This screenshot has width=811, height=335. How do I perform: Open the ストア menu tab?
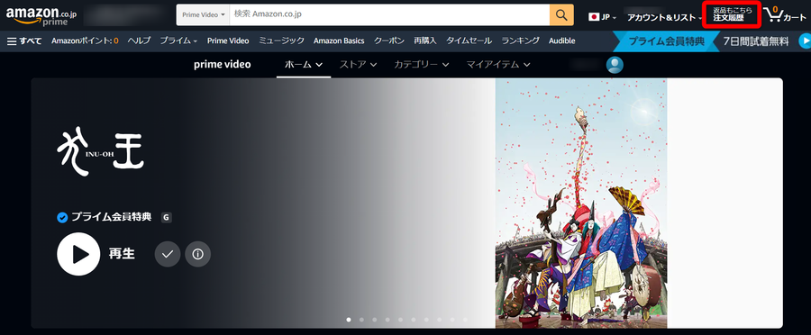358,65
